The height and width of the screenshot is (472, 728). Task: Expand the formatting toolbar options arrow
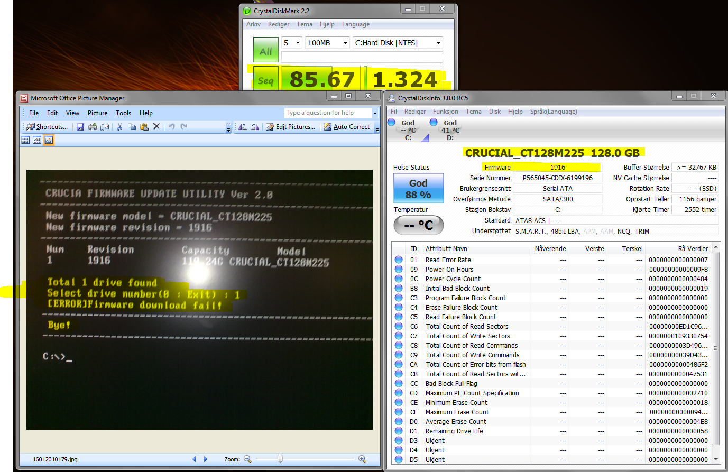(x=377, y=127)
